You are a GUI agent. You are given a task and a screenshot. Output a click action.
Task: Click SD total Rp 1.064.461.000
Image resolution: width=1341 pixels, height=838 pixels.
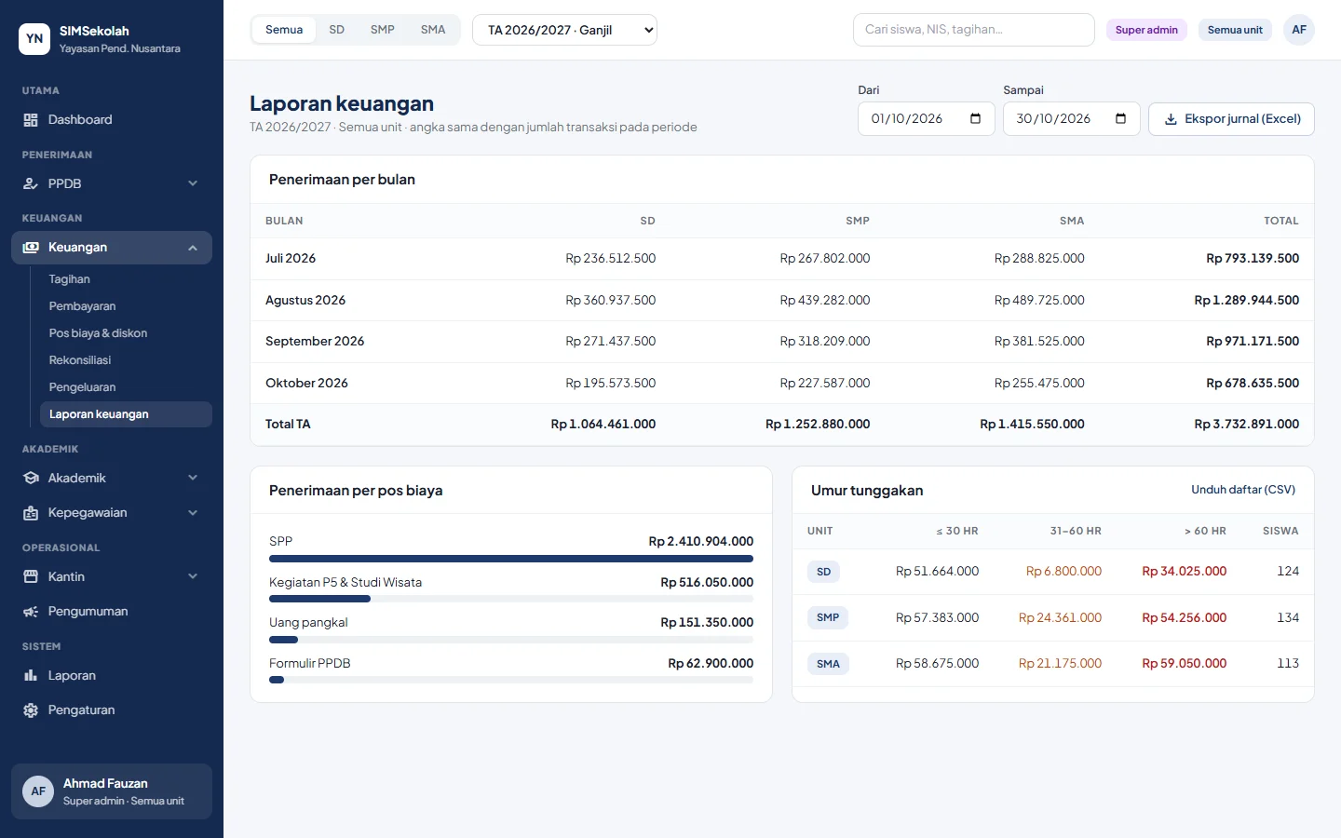tap(603, 425)
